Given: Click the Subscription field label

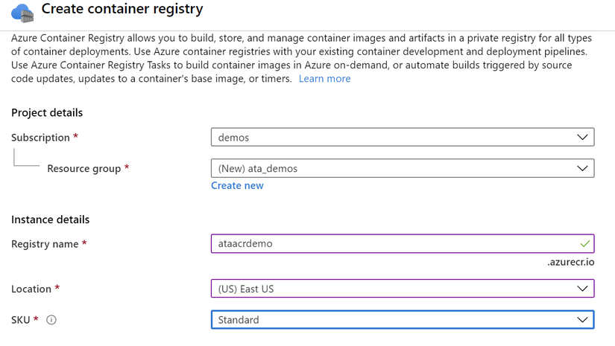Looking at the screenshot, I should point(40,138).
